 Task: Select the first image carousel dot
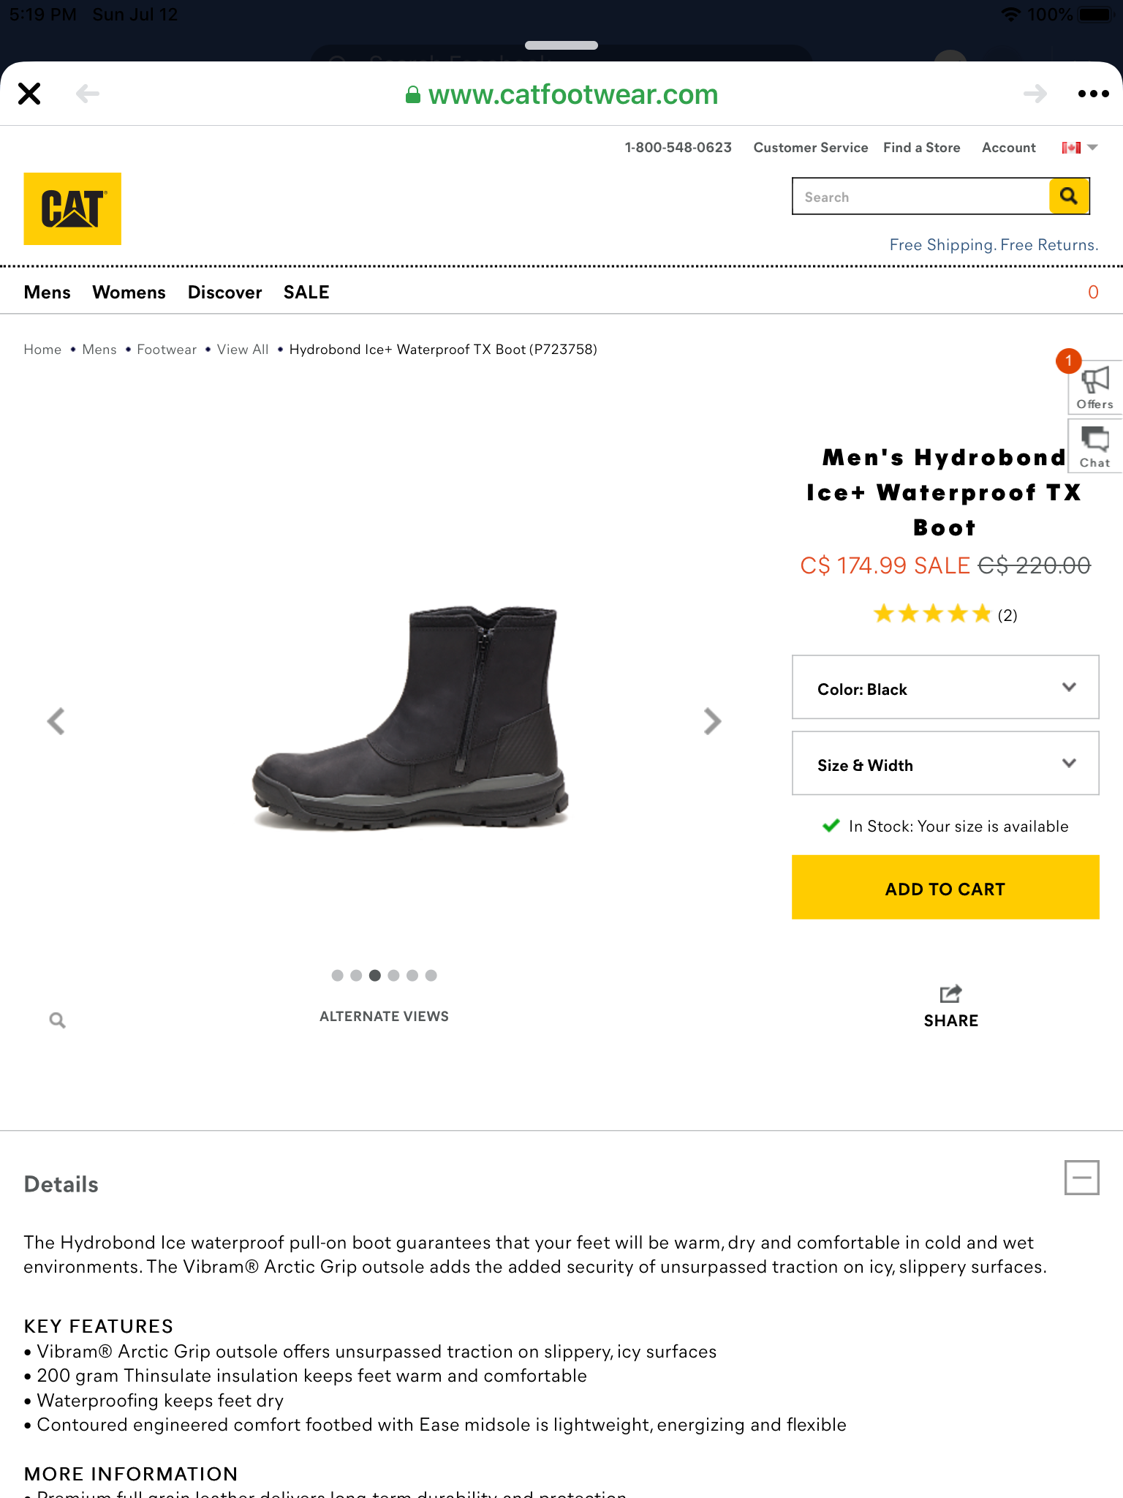pyautogui.click(x=337, y=975)
